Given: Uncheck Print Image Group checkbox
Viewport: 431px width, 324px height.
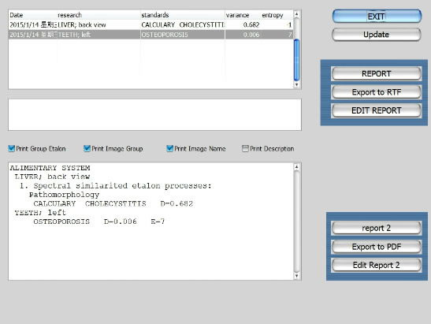Looking at the screenshot, I should pos(87,148).
